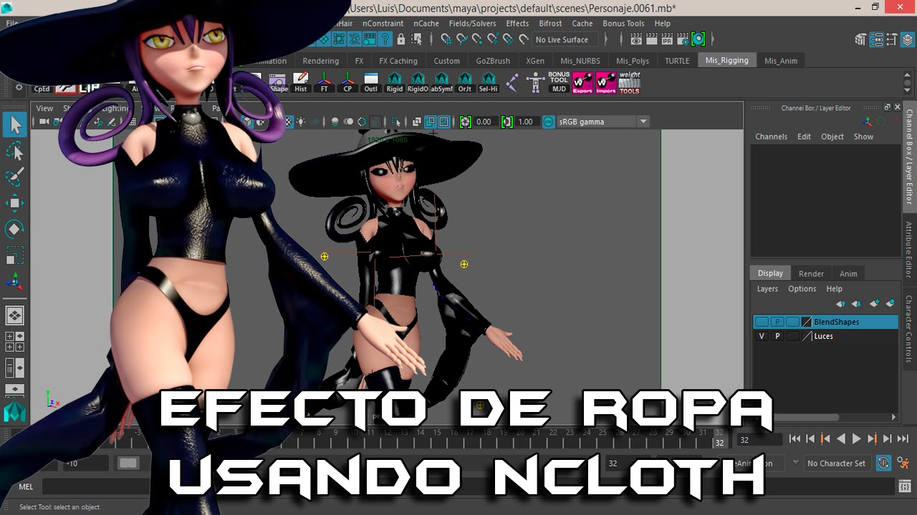Go to the end of playback range
This screenshot has height=515, width=917.
903,439
